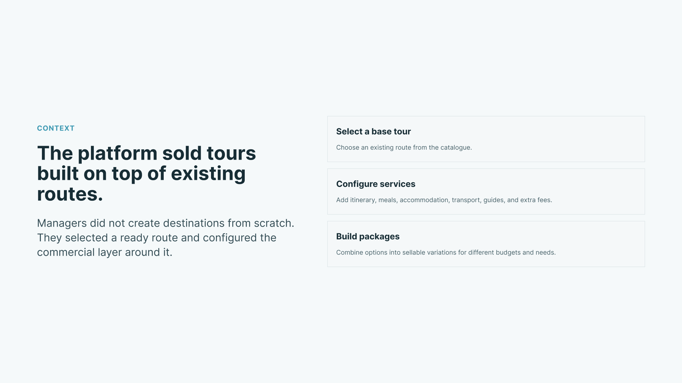This screenshot has width=682, height=383.
Task: Click the CONTEXT section label
Action: (x=56, y=128)
